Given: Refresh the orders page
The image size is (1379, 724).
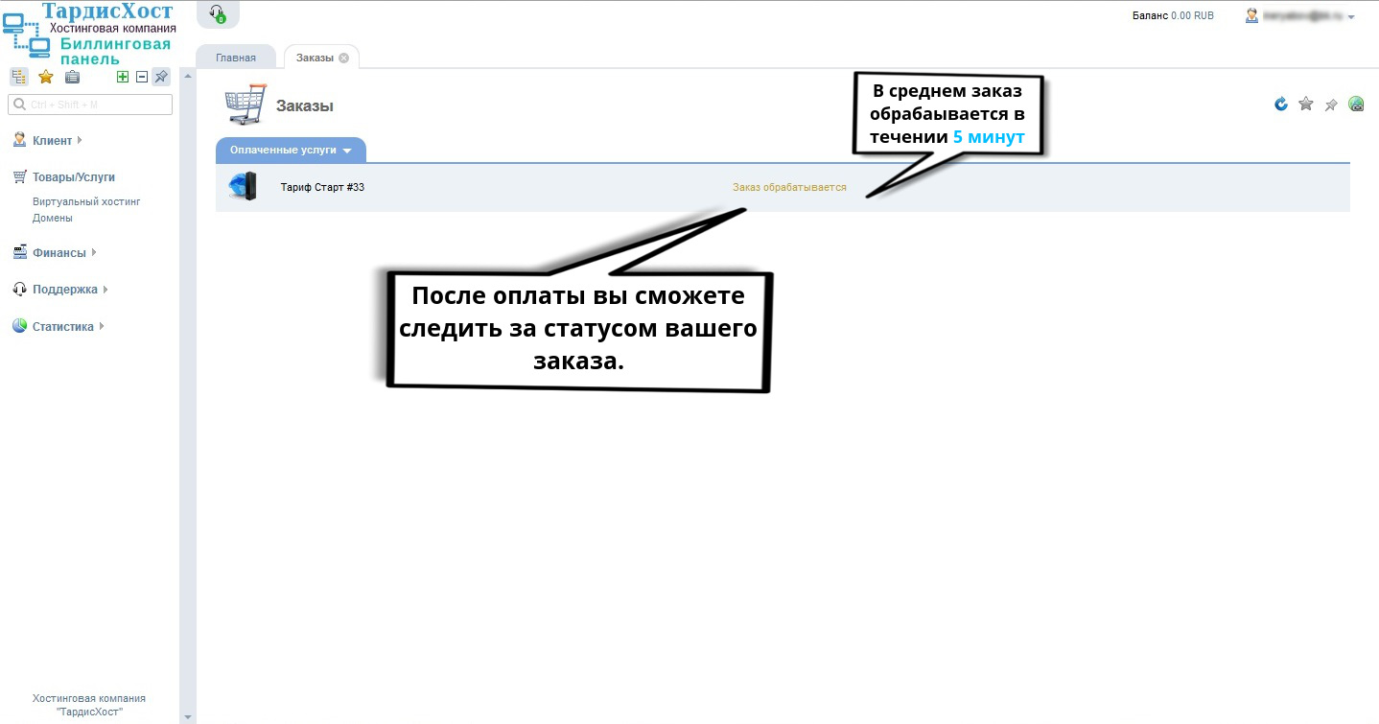Looking at the screenshot, I should pos(1281,104).
